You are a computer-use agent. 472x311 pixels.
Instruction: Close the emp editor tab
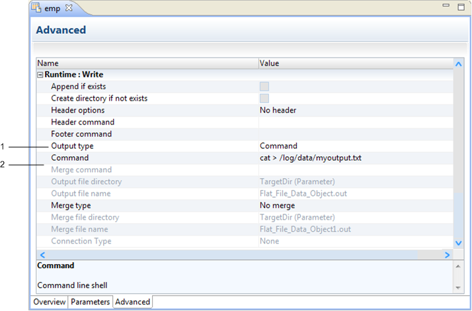69,8
